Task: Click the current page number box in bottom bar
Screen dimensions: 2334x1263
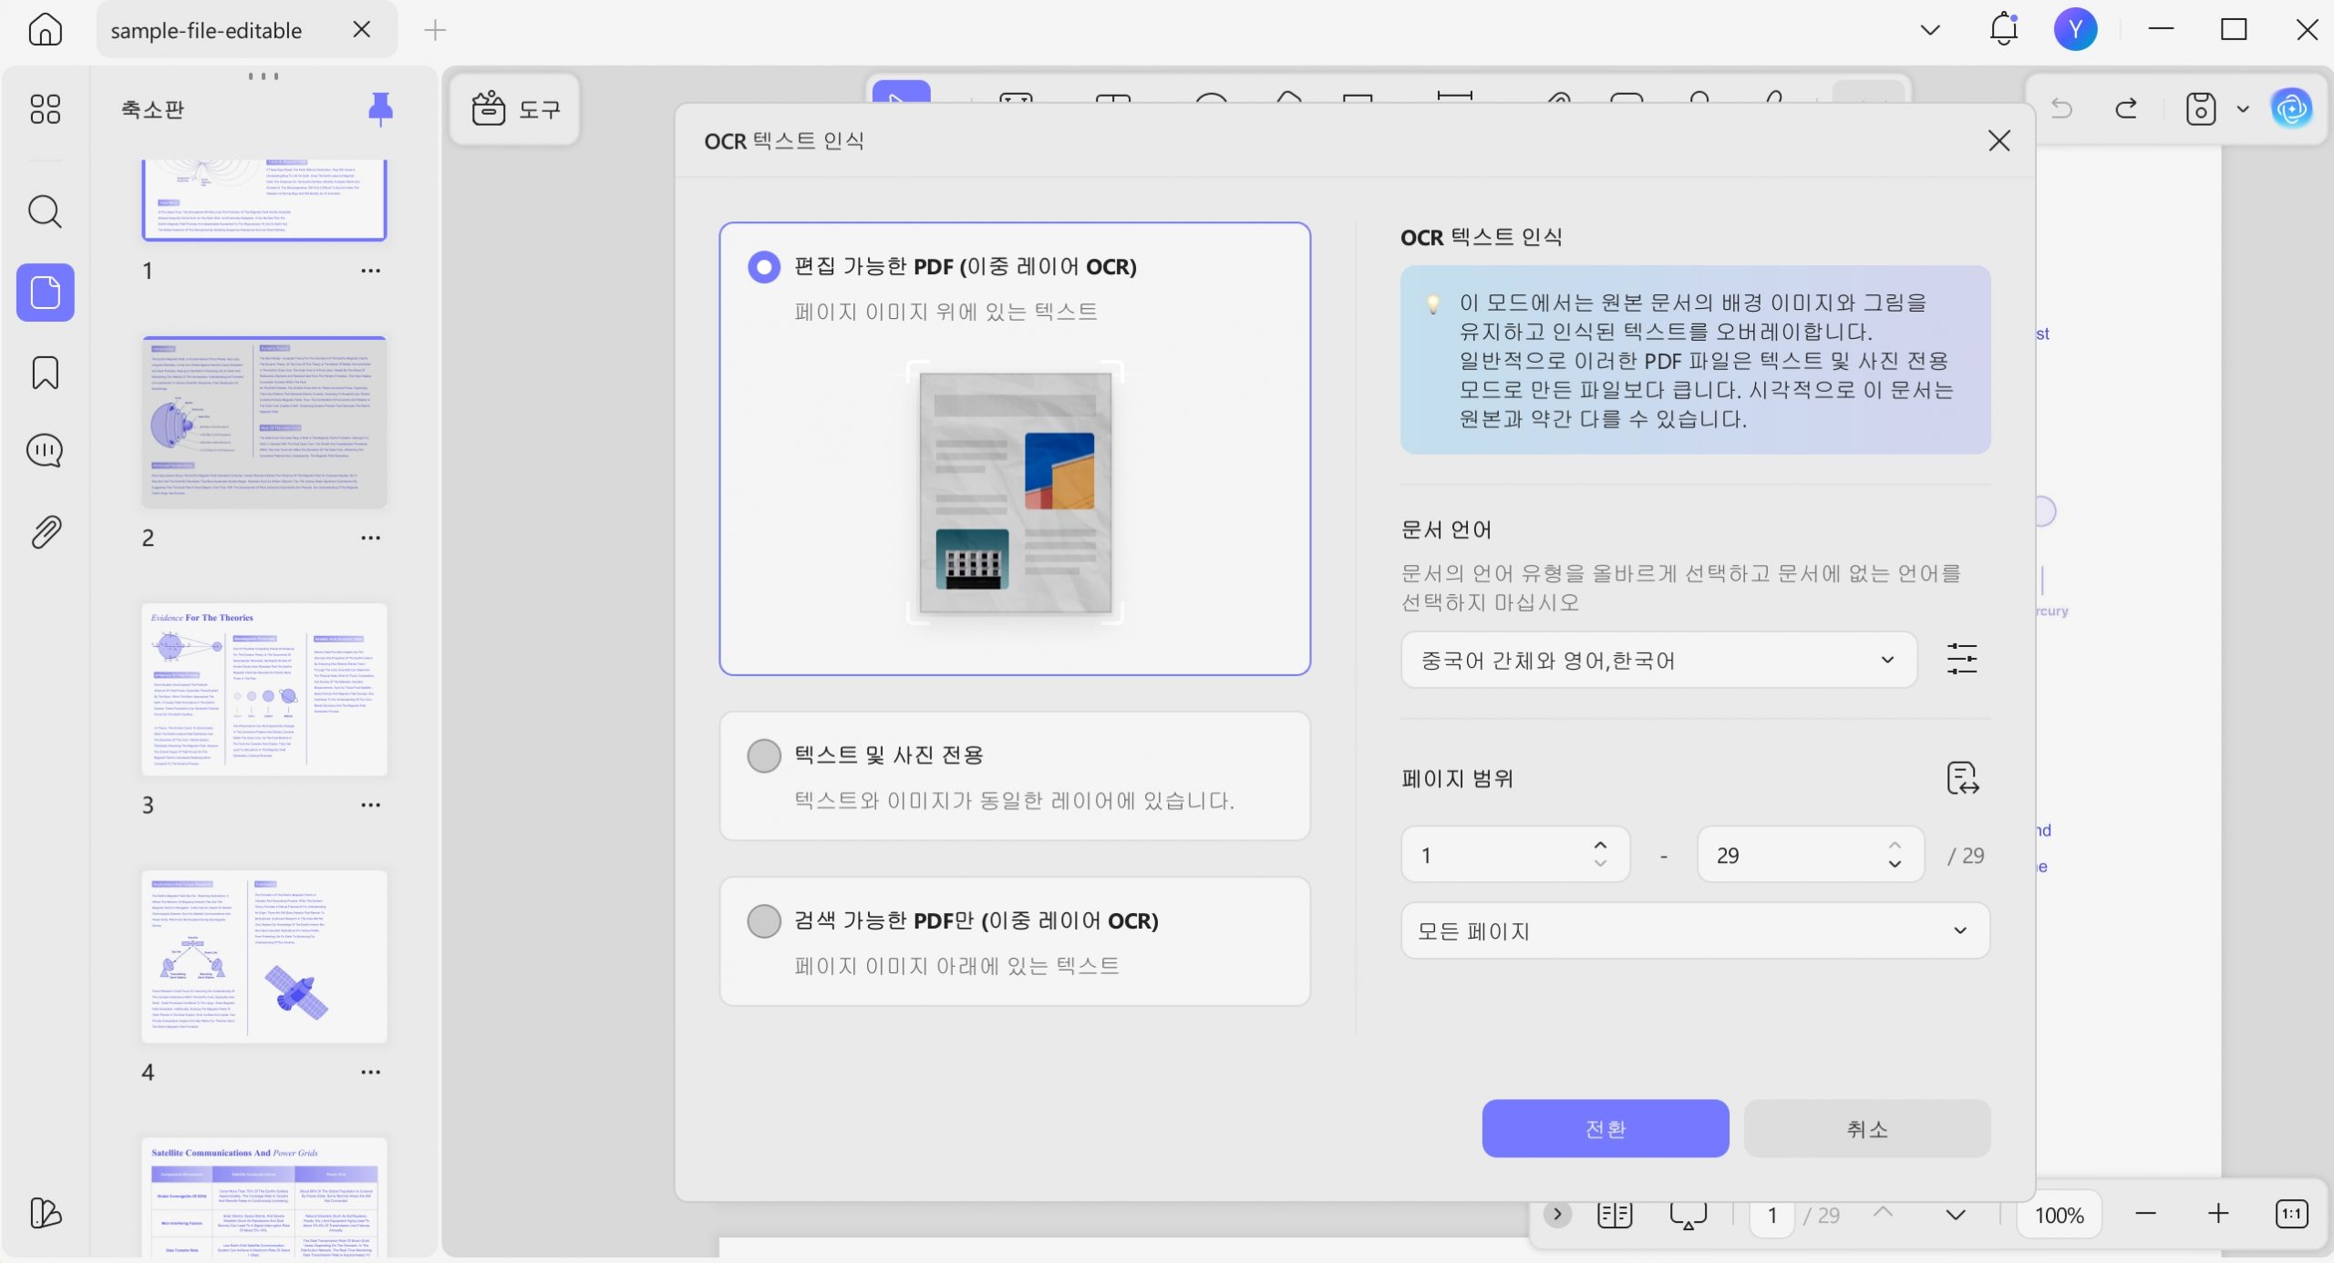Action: pos(1771,1215)
